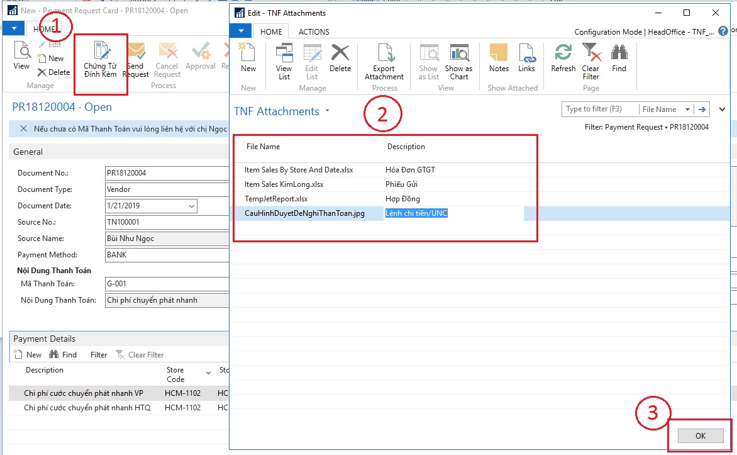Click the Find binoculars icon in ribbon

click(619, 57)
